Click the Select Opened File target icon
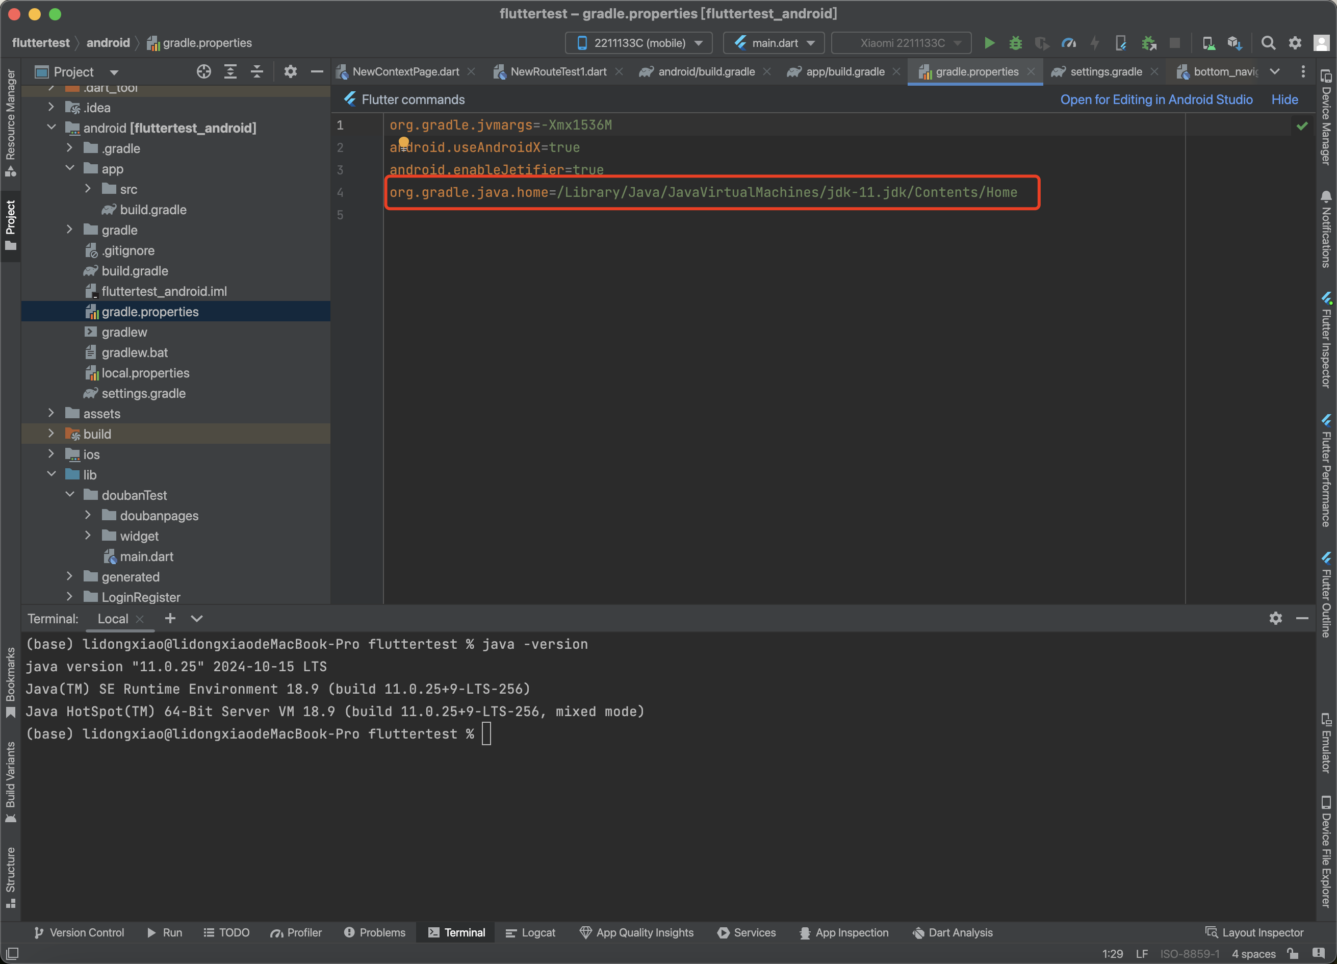 tap(203, 72)
